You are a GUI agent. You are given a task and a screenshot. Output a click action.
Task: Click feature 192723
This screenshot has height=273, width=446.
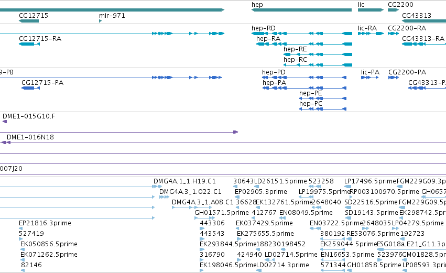(412, 234)
